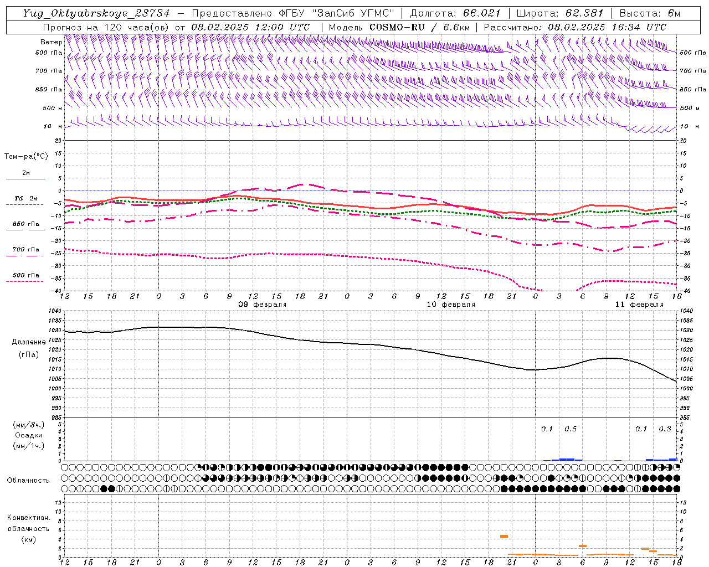709x567 pixels.
Task: Click the 0.5 precipitation amount value
Action: 571,429
